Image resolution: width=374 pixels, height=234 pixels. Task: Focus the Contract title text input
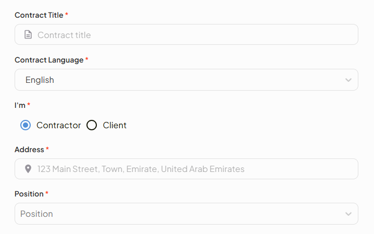pos(193,35)
